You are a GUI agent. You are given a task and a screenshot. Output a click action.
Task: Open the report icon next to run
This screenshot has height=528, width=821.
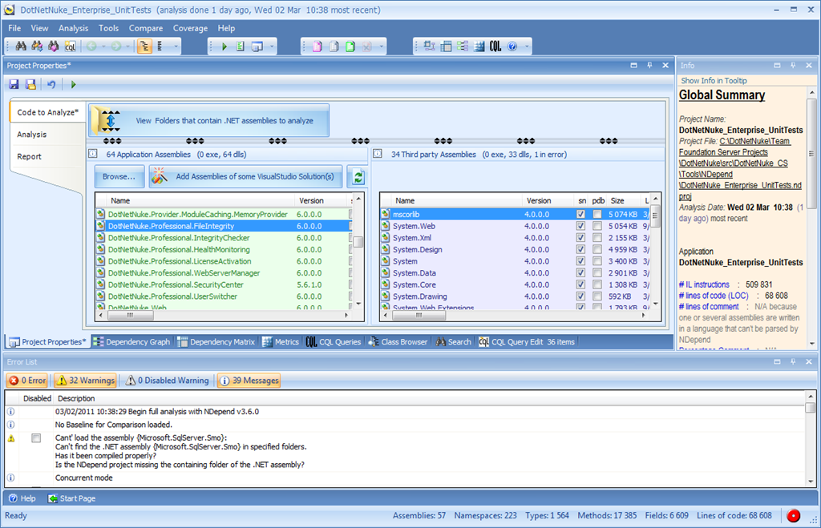click(x=241, y=46)
